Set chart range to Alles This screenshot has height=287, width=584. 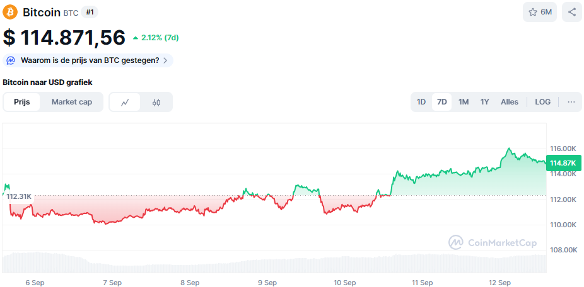pos(510,102)
